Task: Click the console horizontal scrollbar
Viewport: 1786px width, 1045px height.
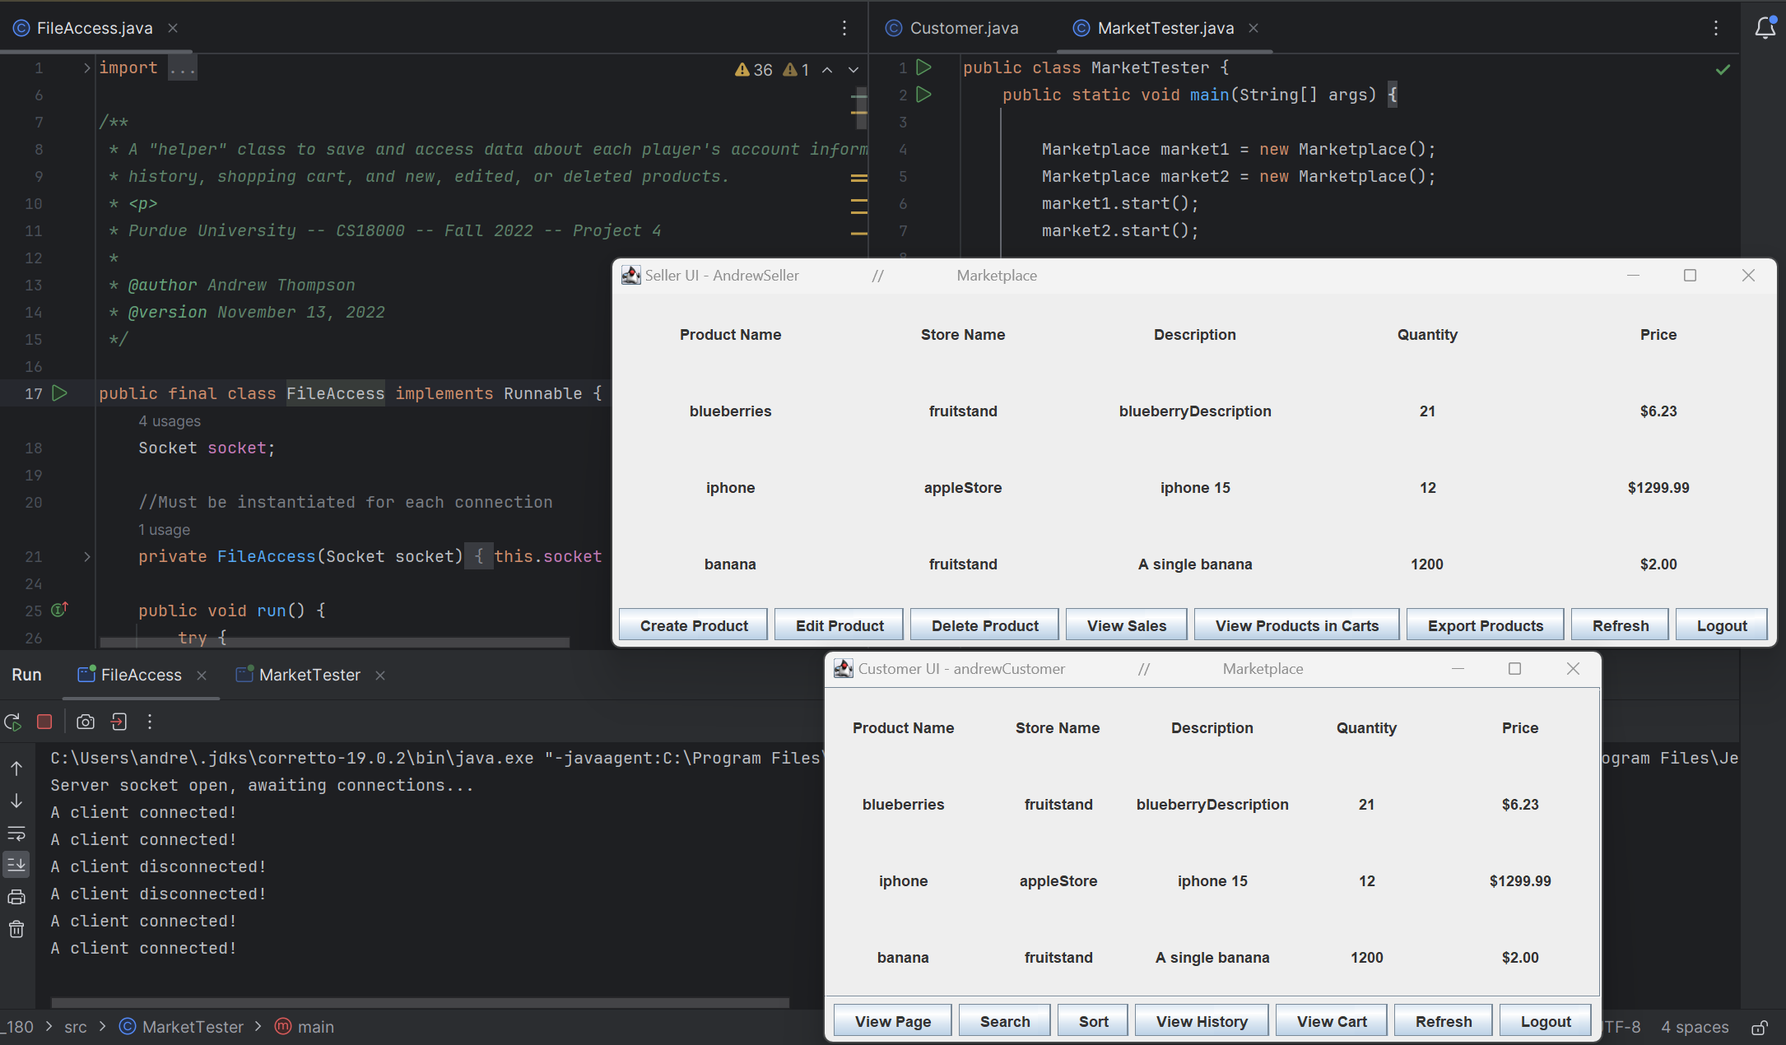Action: click(420, 1002)
